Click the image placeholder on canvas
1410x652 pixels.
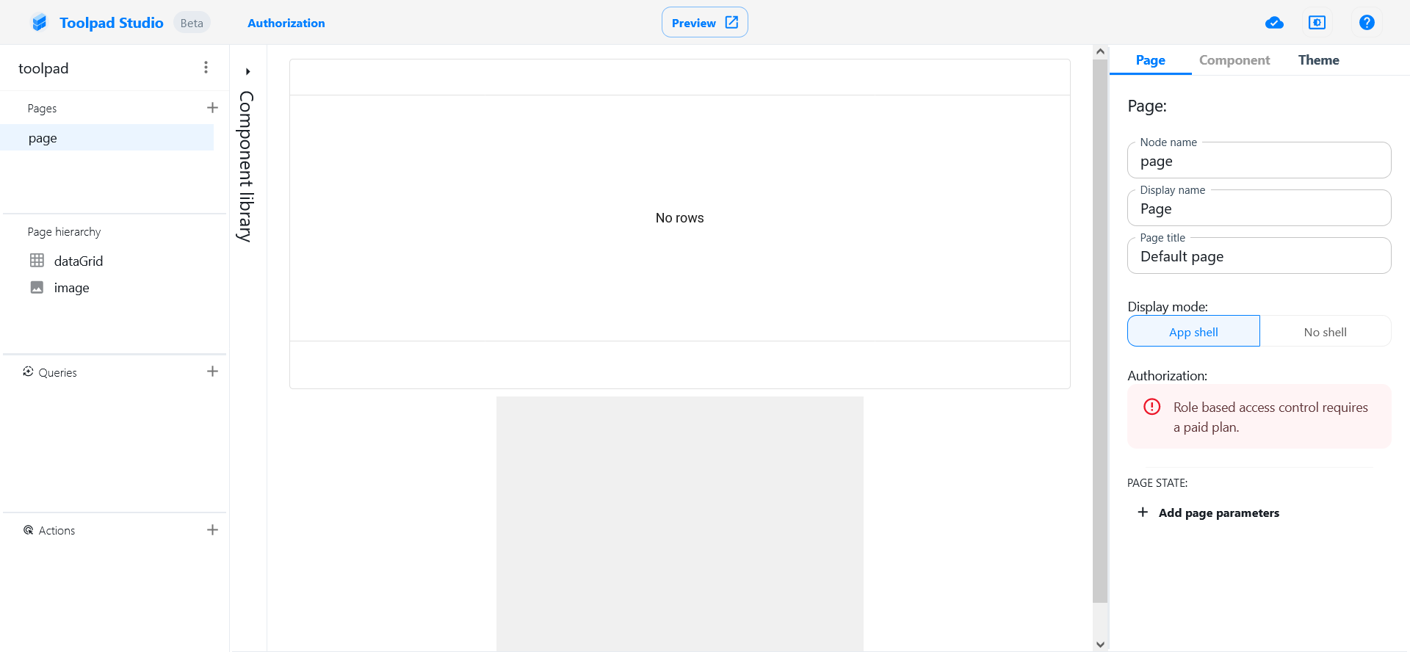coord(679,524)
